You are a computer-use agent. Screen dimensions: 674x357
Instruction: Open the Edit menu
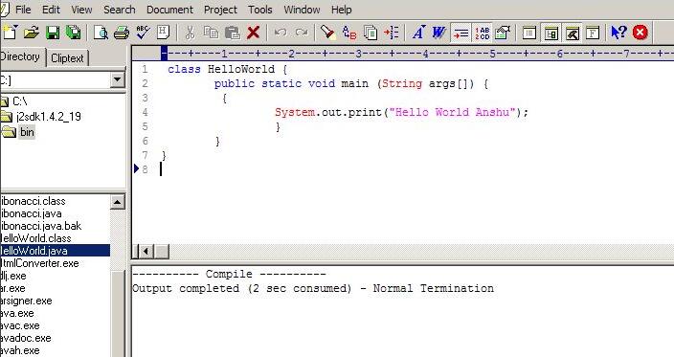point(51,10)
